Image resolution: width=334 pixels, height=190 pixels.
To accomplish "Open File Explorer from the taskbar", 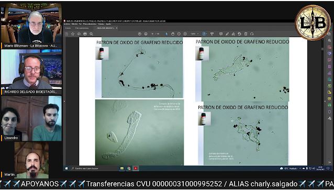I will point(122,169).
